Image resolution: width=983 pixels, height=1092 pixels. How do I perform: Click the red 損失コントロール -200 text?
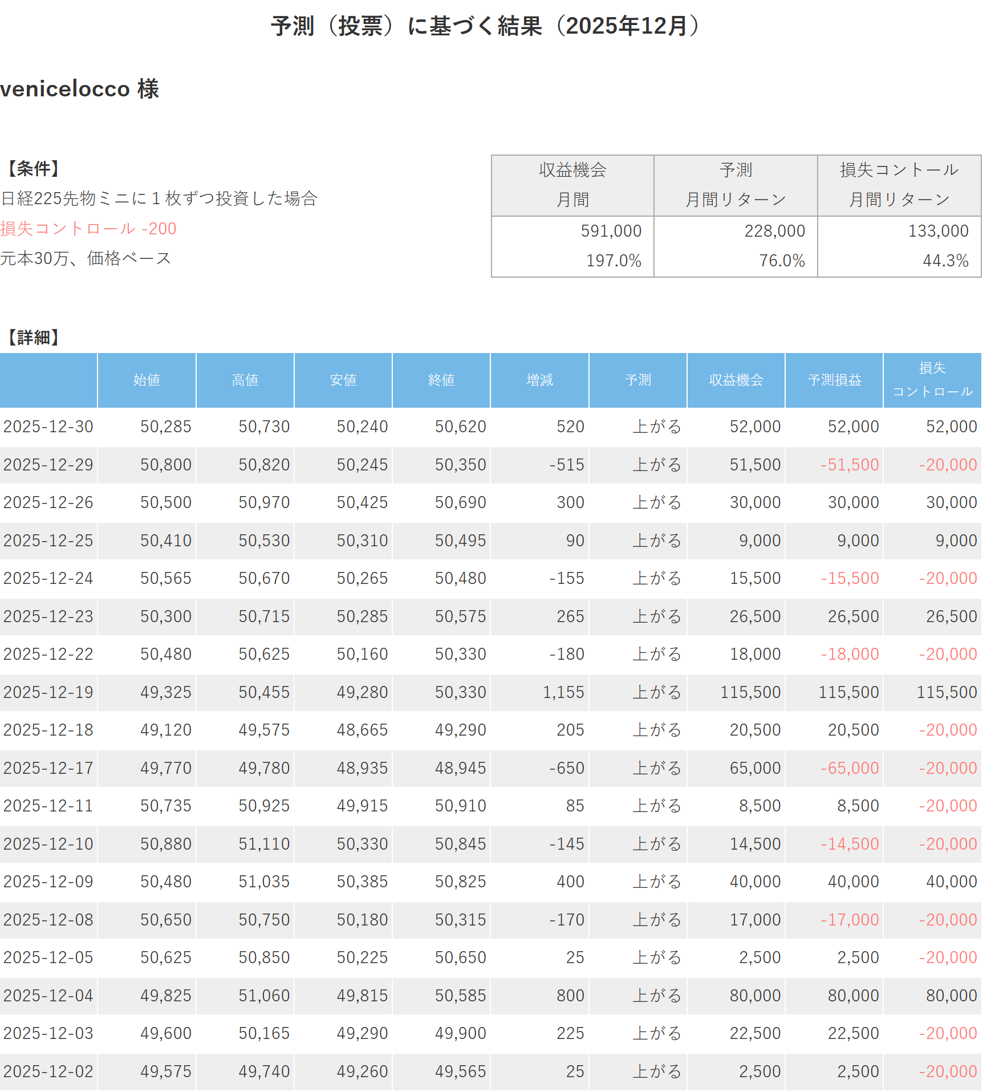tap(88, 229)
